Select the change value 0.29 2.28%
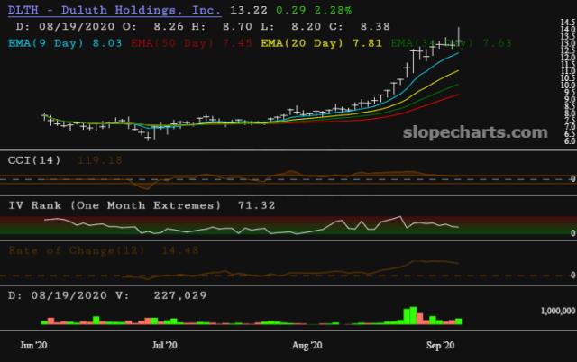Image resolution: width=577 pixels, height=362 pixels. click(x=314, y=10)
